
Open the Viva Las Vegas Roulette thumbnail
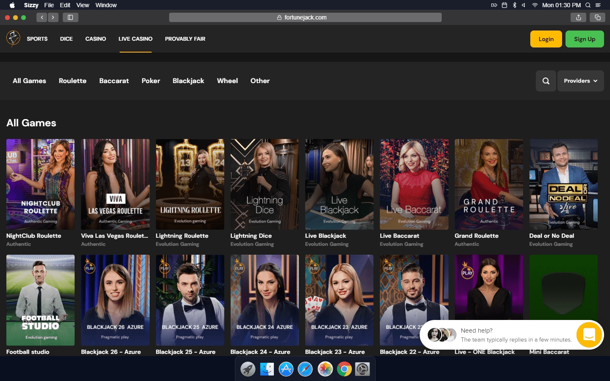(x=115, y=184)
